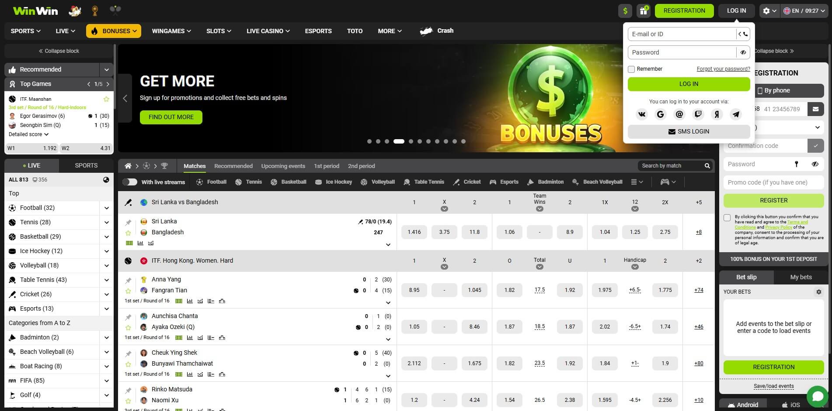The height and width of the screenshot is (411, 832).
Task: Toggle With live streams switch
Action: (130, 182)
